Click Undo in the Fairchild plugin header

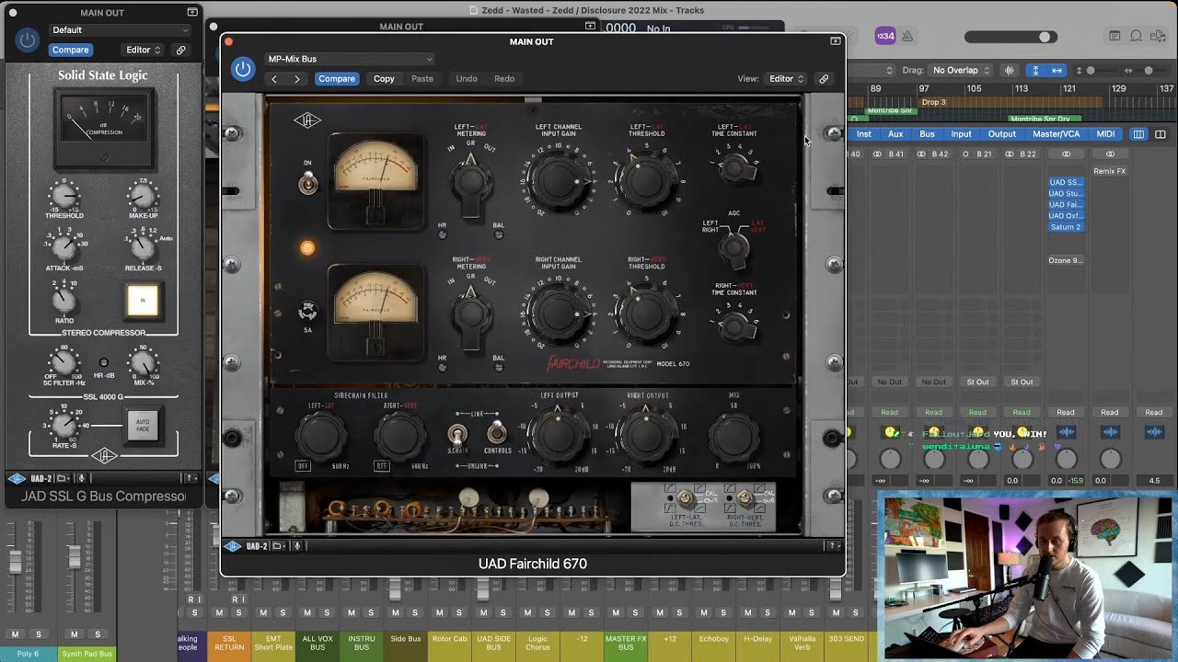point(467,79)
